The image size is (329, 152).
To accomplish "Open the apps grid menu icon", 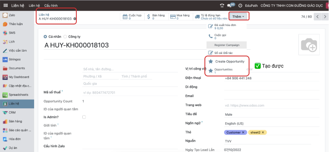I will point(6,6).
